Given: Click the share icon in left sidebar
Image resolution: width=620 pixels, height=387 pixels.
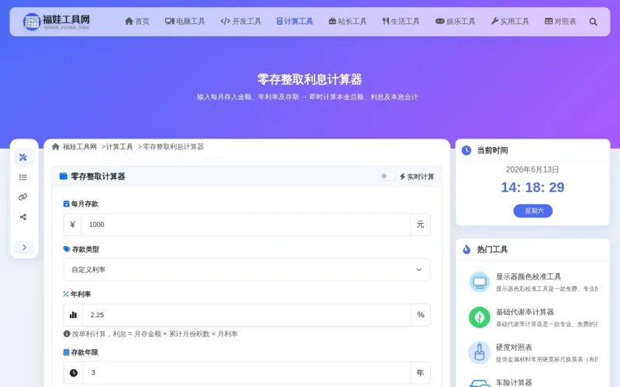Looking at the screenshot, I should (23, 217).
